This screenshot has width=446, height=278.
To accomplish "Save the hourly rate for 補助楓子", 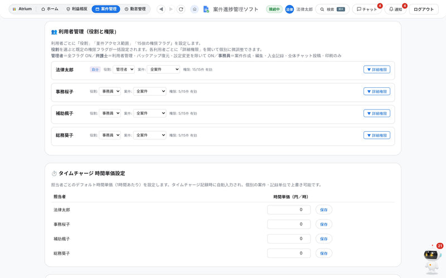I will (324, 239).
